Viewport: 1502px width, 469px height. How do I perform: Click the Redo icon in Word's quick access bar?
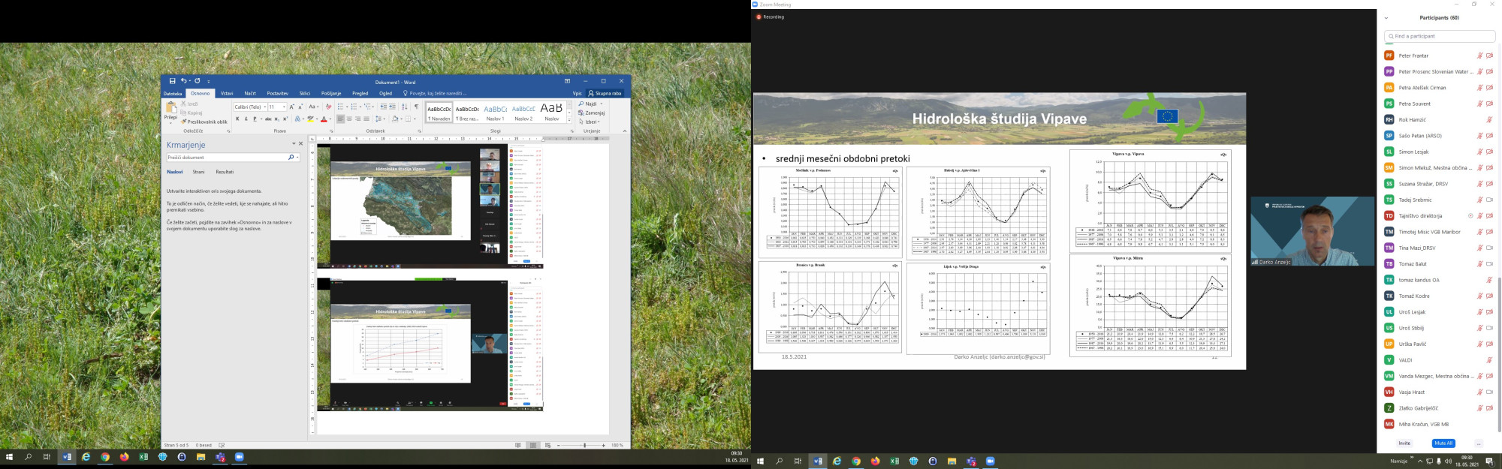click(x=198, y=81)
